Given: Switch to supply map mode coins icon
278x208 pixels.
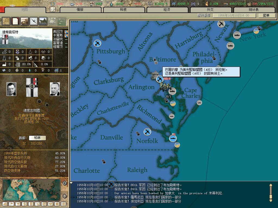Looking at the screenshot, I should [x=31, y=204].
